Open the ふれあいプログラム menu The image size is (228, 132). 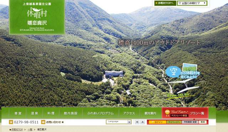100,113
